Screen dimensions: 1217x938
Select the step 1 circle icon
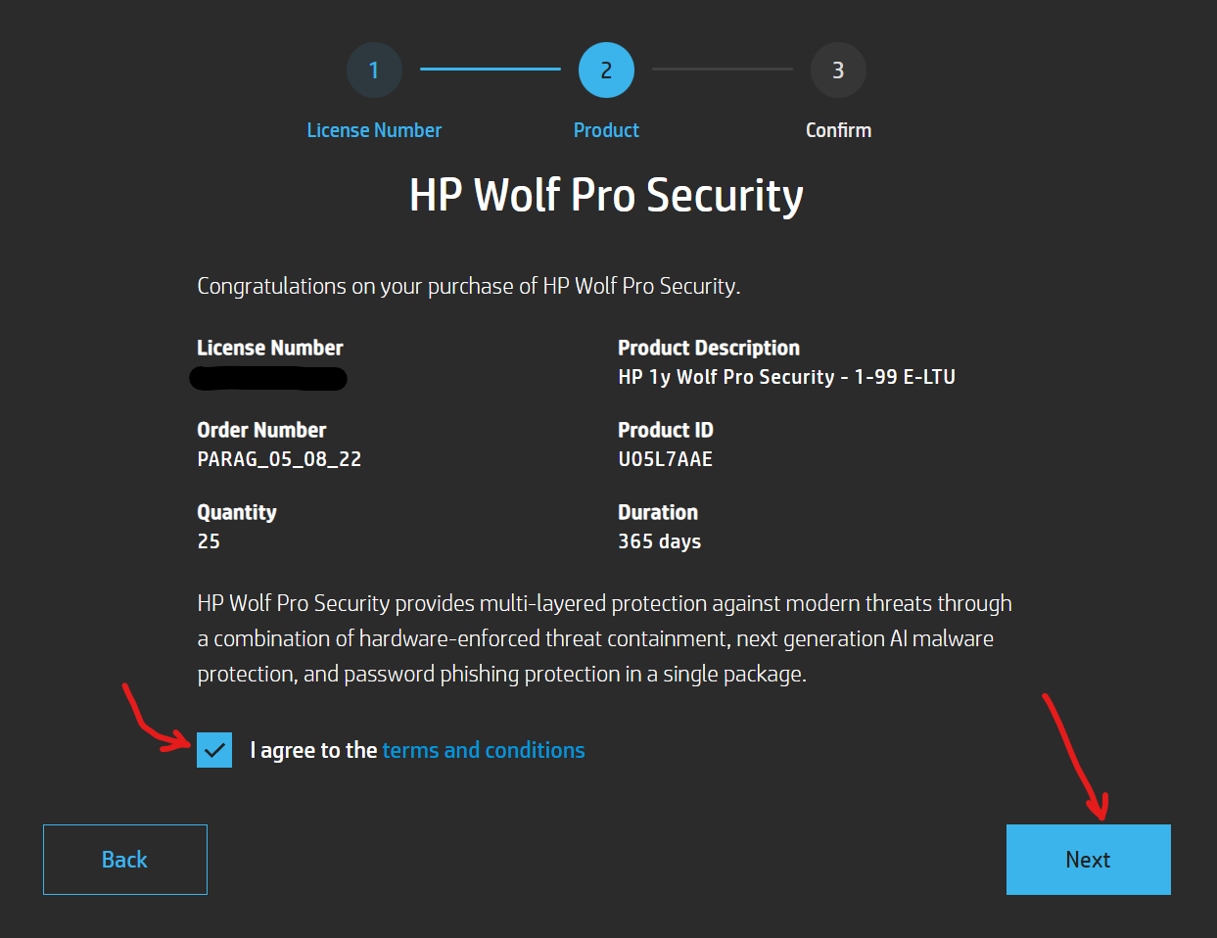click(x=374, y=70)
